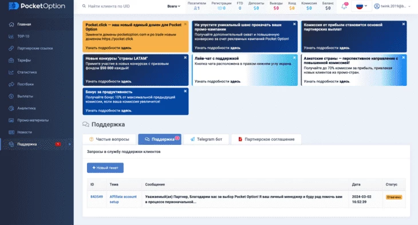
Task: Focus the Найти клиента по UID field
Action: click(109, 6)
